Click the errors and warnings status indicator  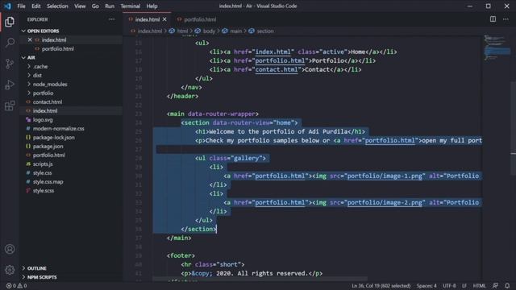16,286
